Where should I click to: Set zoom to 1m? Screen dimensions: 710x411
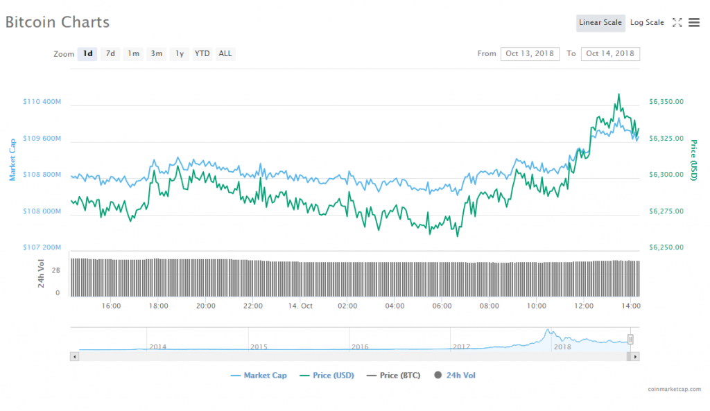[x=133, y=53]
